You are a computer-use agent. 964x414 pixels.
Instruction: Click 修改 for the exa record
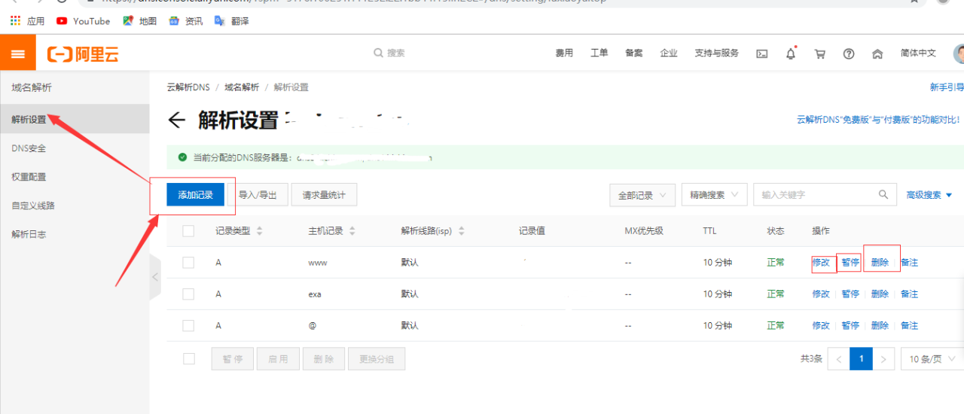click(x=821, y=294)
